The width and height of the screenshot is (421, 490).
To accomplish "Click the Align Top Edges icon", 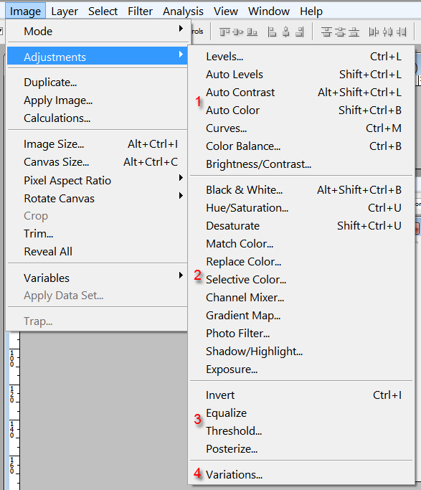I will click(x=224, y=32).
